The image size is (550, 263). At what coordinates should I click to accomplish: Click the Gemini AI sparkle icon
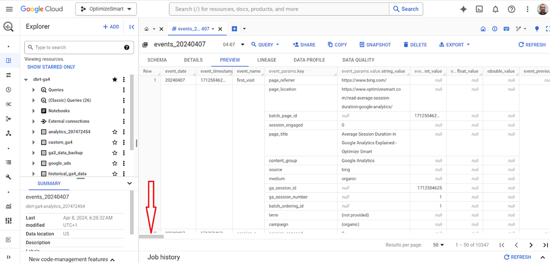point(464,9)
